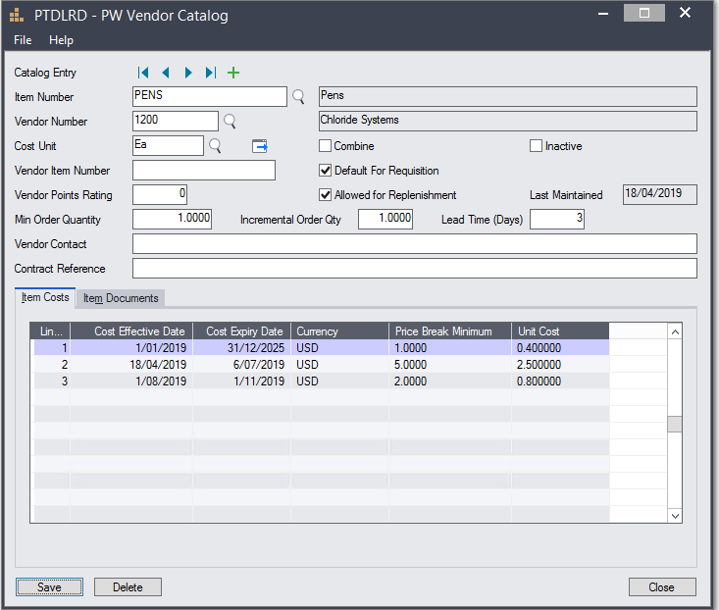
Task: Click the Currency column header
Action: 340,331
